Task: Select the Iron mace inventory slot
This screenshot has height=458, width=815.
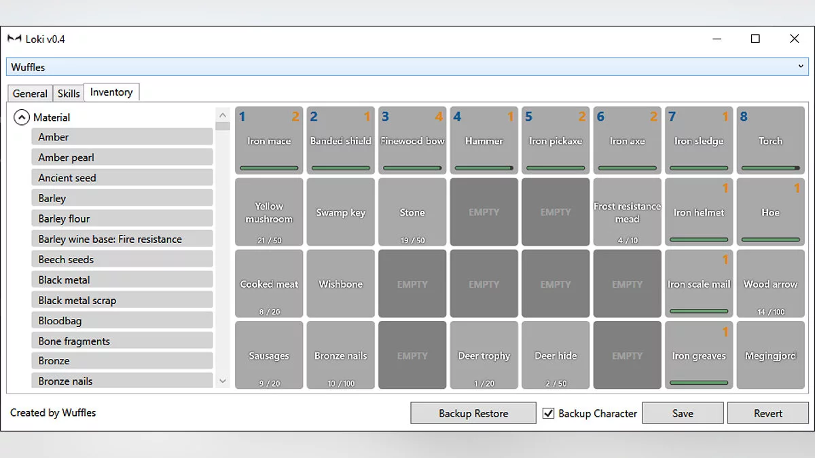Action: (x=269, y=140)
